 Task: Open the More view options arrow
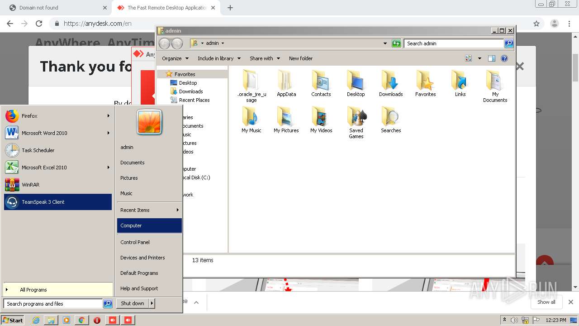pyautogui.click(x=479, y=58)
